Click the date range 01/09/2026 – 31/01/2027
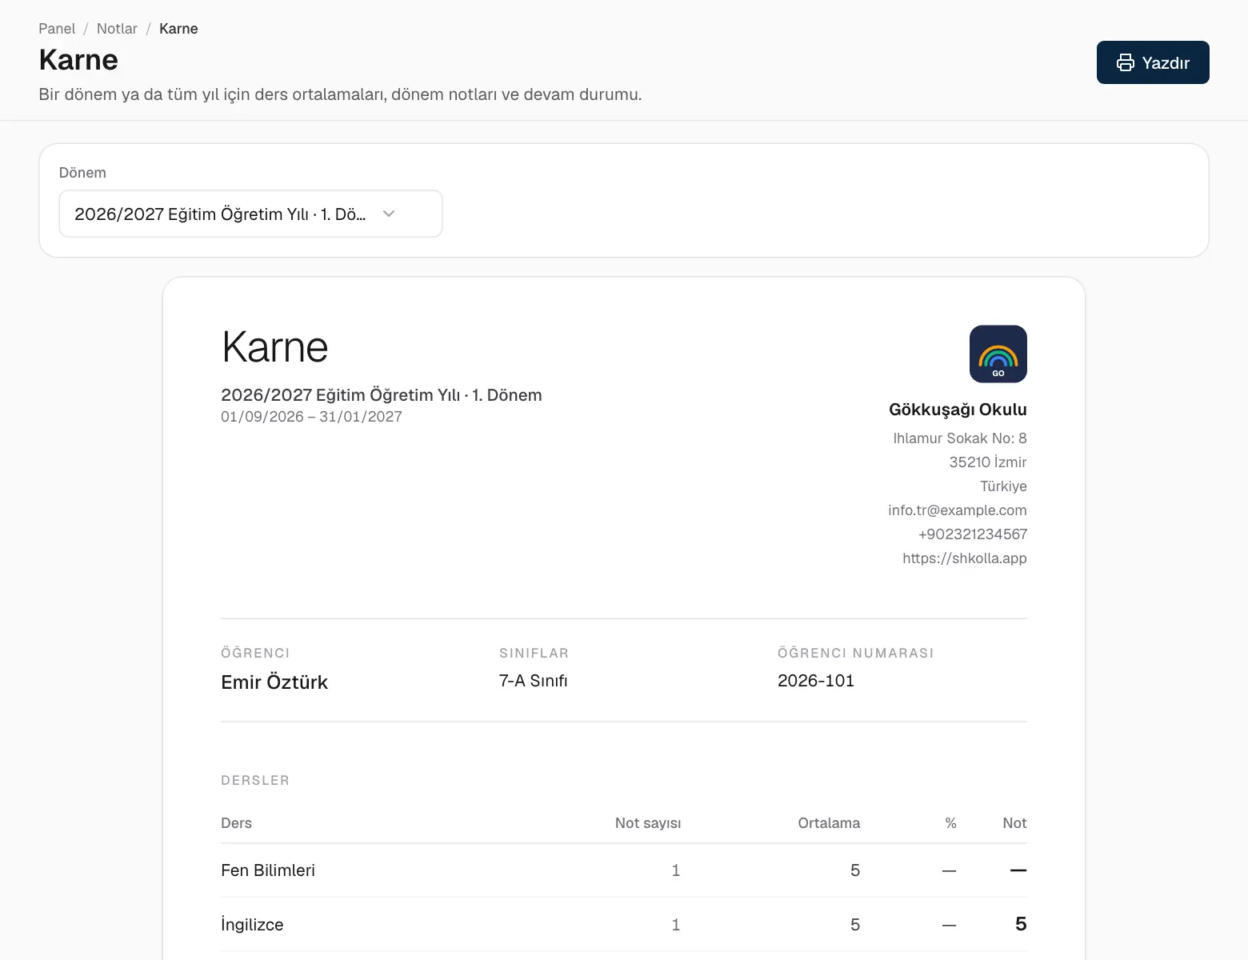The height and width of the screenshot is (960, 1248). (x=311, y=417)
